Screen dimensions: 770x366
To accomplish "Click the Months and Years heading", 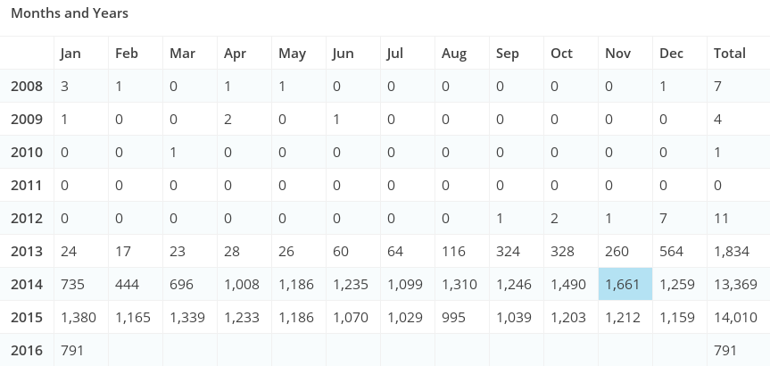I will tap(70, 13).
